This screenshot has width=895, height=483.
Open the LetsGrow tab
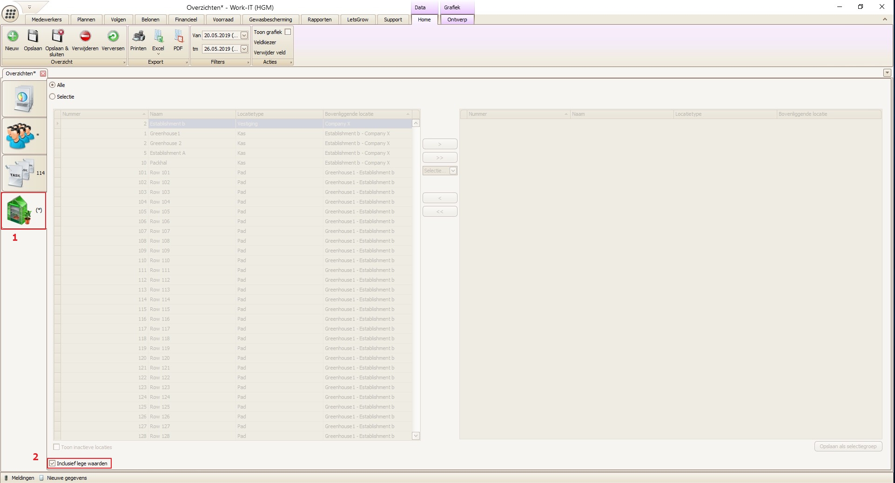pyautogui.click(x=357, y=20)
